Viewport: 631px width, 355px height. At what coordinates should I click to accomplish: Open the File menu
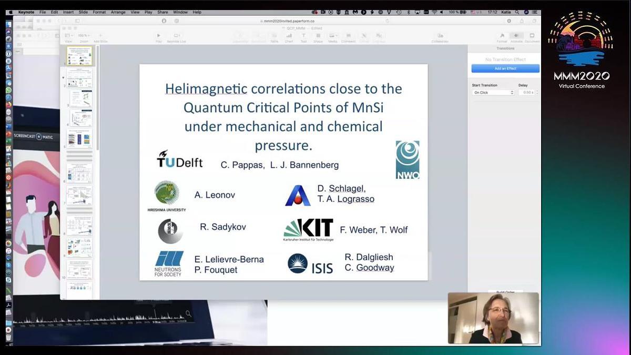(42, 12)
